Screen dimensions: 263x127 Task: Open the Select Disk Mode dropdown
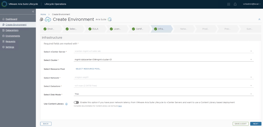[x=164, y=94]
